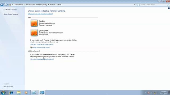Launch Internet Explorer from the taskbar
The width and height of the screenshot is (170, 95).
11,93
